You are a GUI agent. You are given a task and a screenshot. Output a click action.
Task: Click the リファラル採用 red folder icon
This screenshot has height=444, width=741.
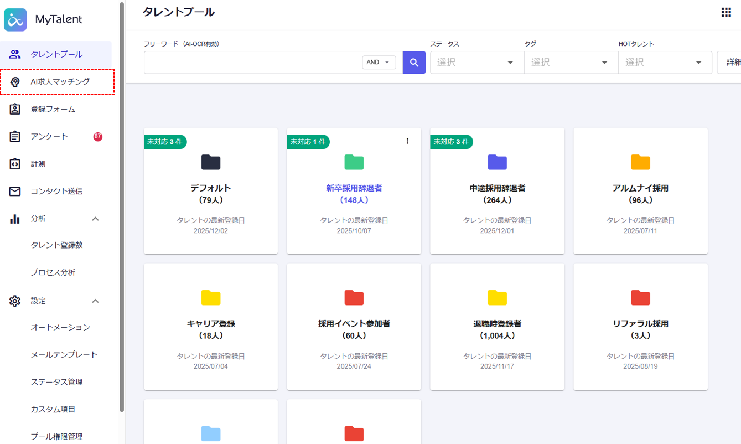640,298
